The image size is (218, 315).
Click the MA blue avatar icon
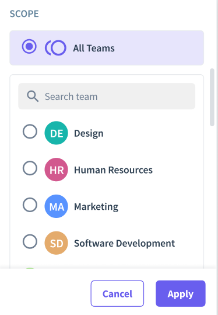click(x=57, y=206)
